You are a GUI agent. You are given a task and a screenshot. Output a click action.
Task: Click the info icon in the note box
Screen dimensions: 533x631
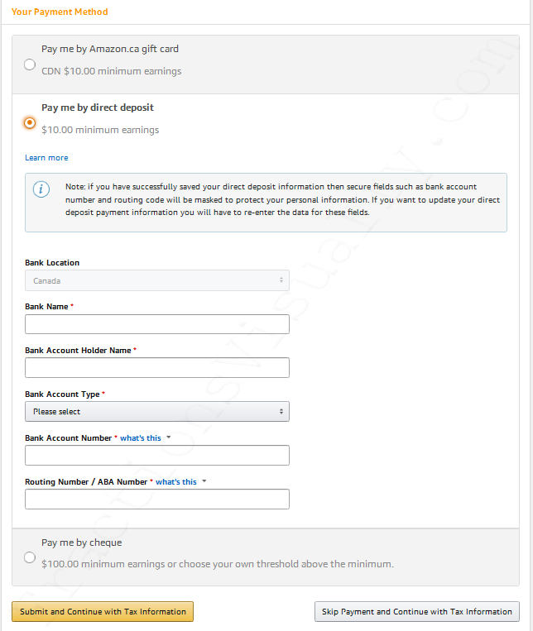pos(41,189)
